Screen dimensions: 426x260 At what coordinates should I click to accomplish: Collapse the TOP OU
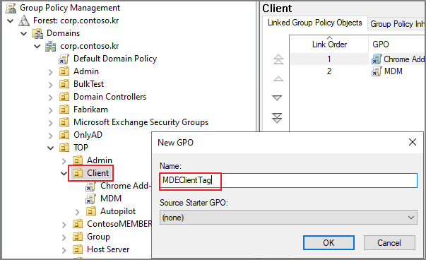point(51,148)
